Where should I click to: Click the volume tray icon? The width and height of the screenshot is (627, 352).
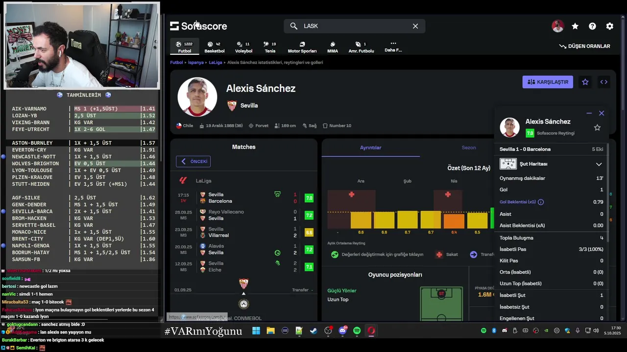coord(596,331)
